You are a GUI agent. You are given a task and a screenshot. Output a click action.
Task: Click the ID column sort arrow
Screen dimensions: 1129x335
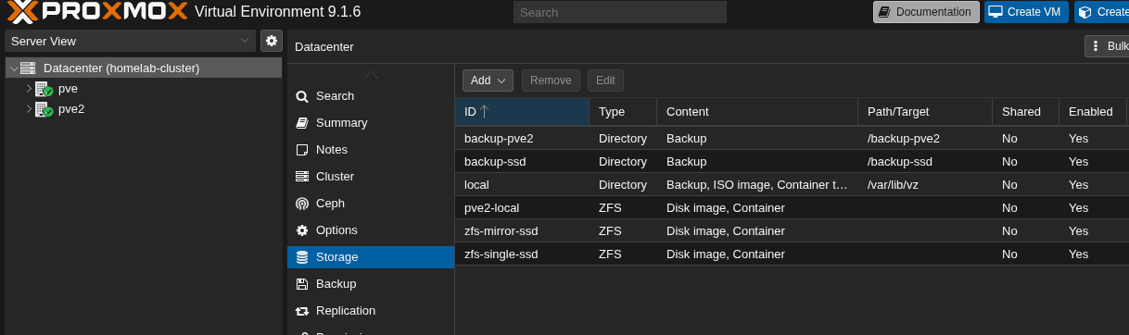(x=484, y=112)
